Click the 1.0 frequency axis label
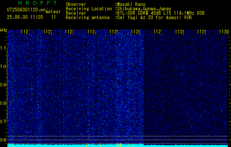Image resolution: width=231 pixels, height=147 pixels. [3, 67]
